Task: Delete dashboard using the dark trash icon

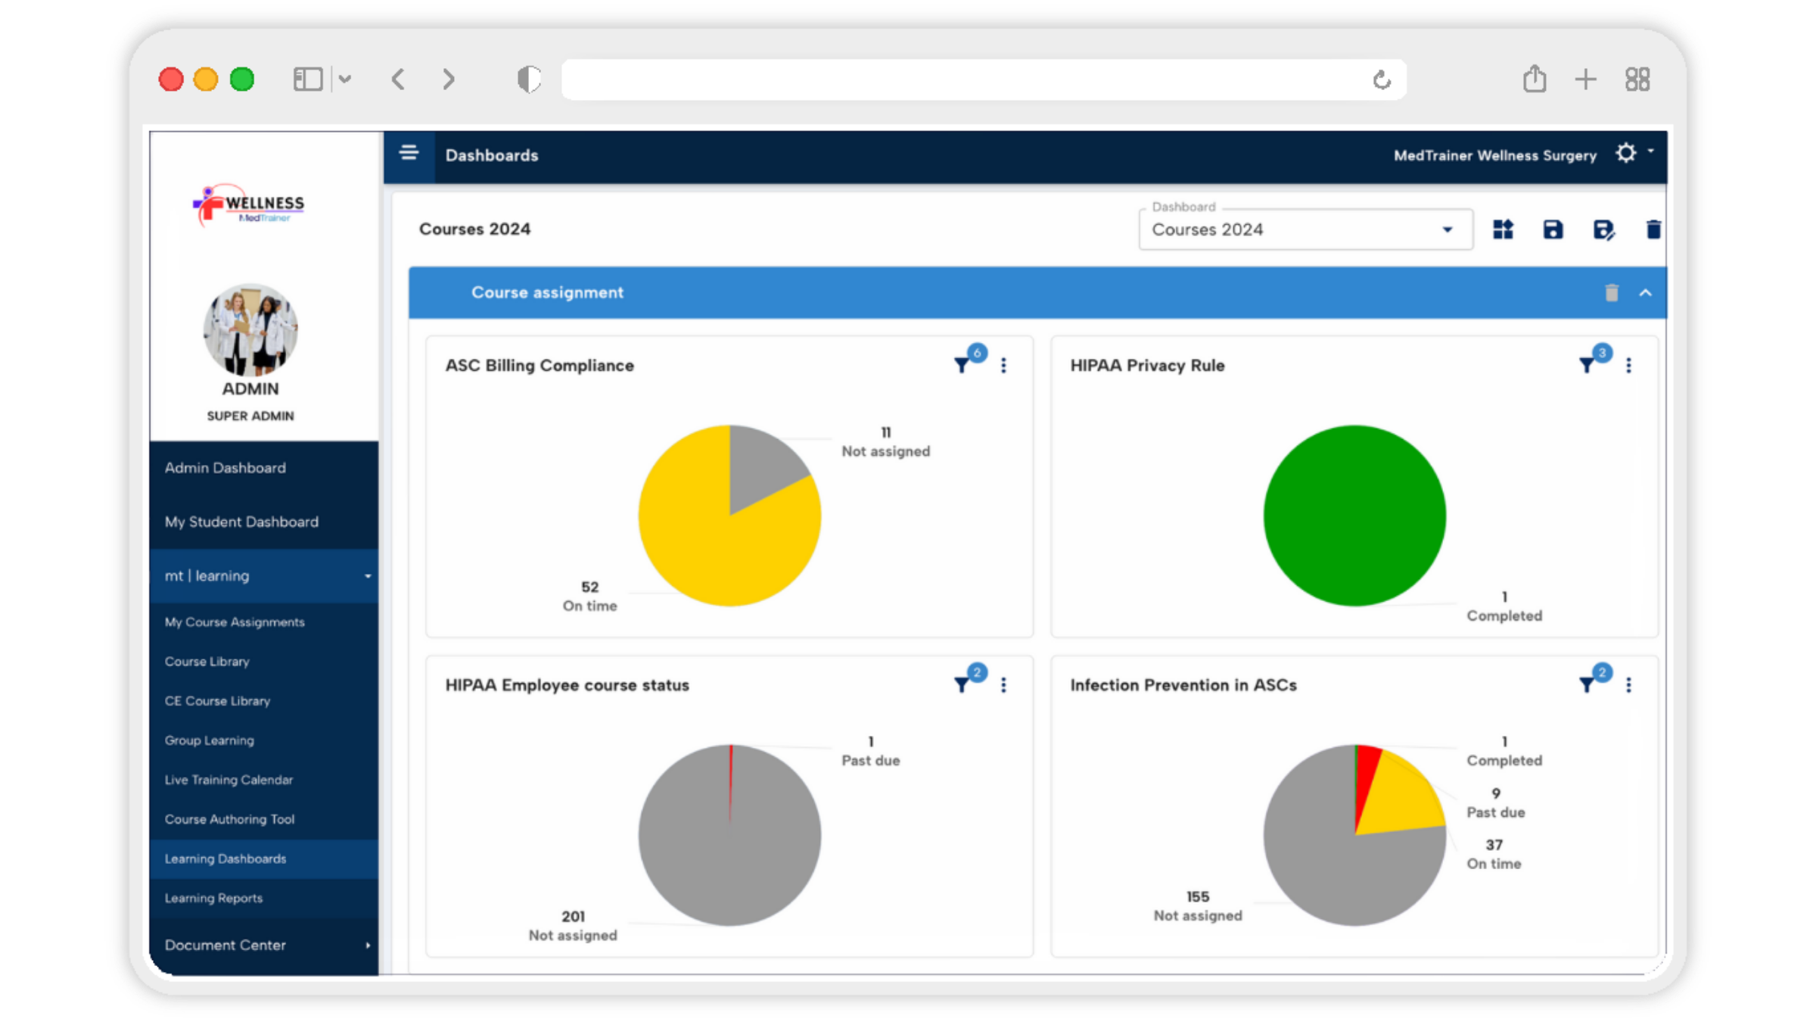Action: 1653,229
